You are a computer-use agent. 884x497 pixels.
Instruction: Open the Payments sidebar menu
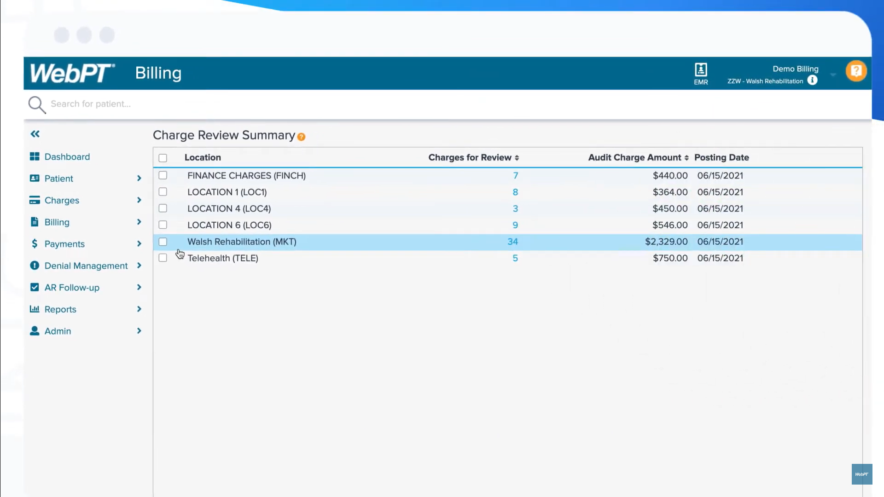click(x=64, y=244)
